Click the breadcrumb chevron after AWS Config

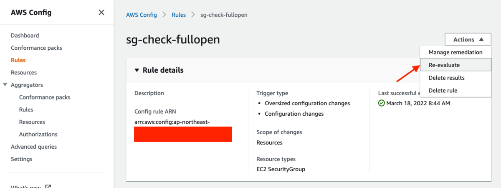[164, 15]
